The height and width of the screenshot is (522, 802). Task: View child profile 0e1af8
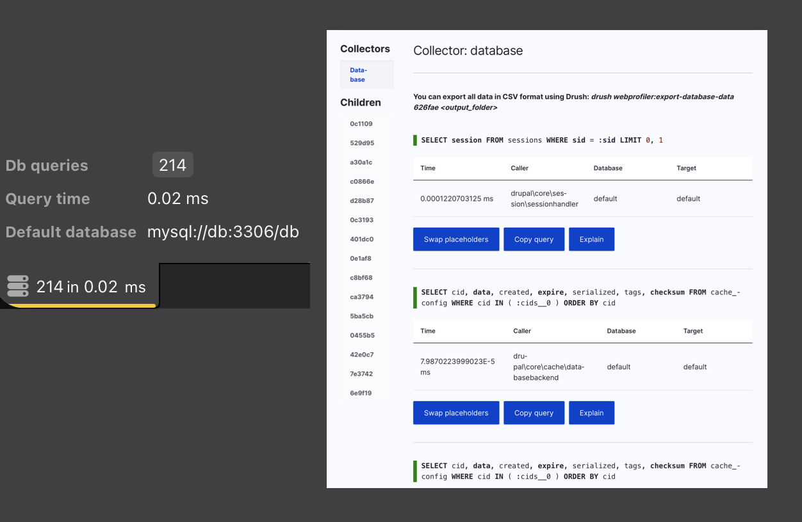point(361,258)
